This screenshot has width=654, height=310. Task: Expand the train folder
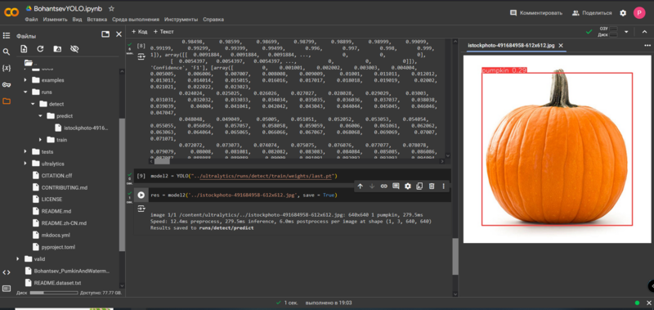click(40, 140)
